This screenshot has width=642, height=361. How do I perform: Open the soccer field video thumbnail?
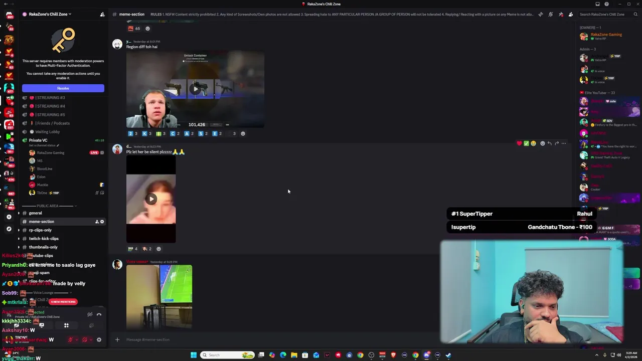pyautogui.click(x=159, y=297)
